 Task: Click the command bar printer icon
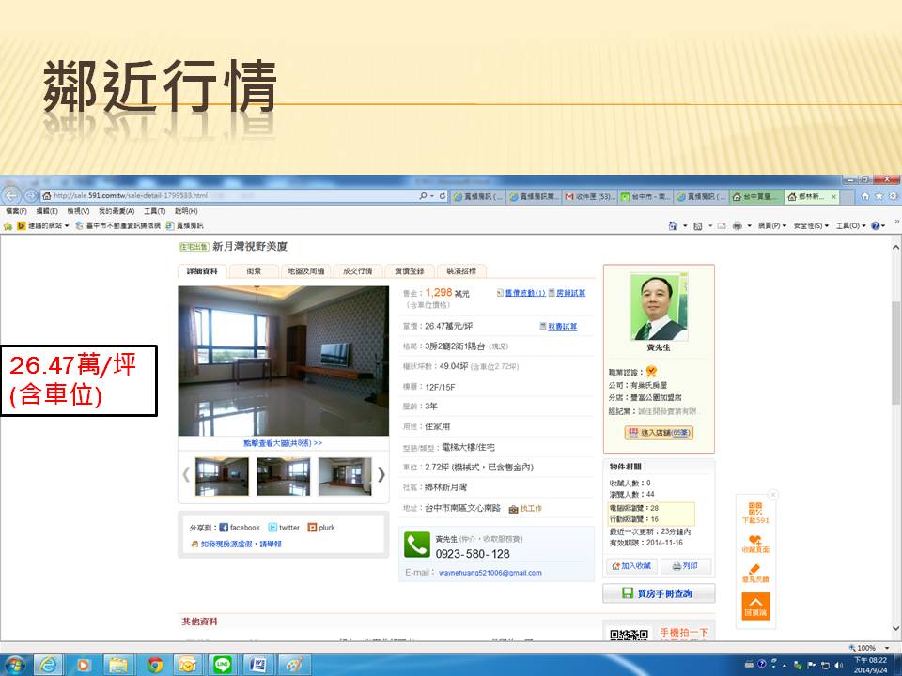[737, 226]
